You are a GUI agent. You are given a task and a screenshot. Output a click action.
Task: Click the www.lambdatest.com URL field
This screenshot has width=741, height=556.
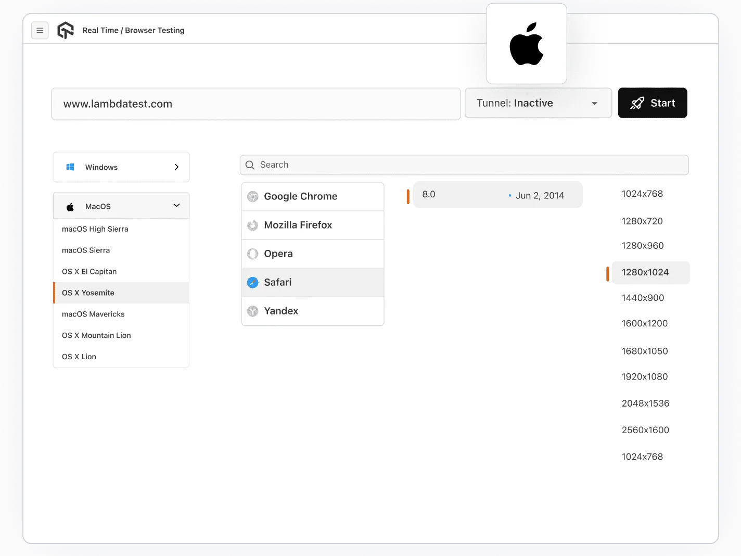tap(255, 104)
